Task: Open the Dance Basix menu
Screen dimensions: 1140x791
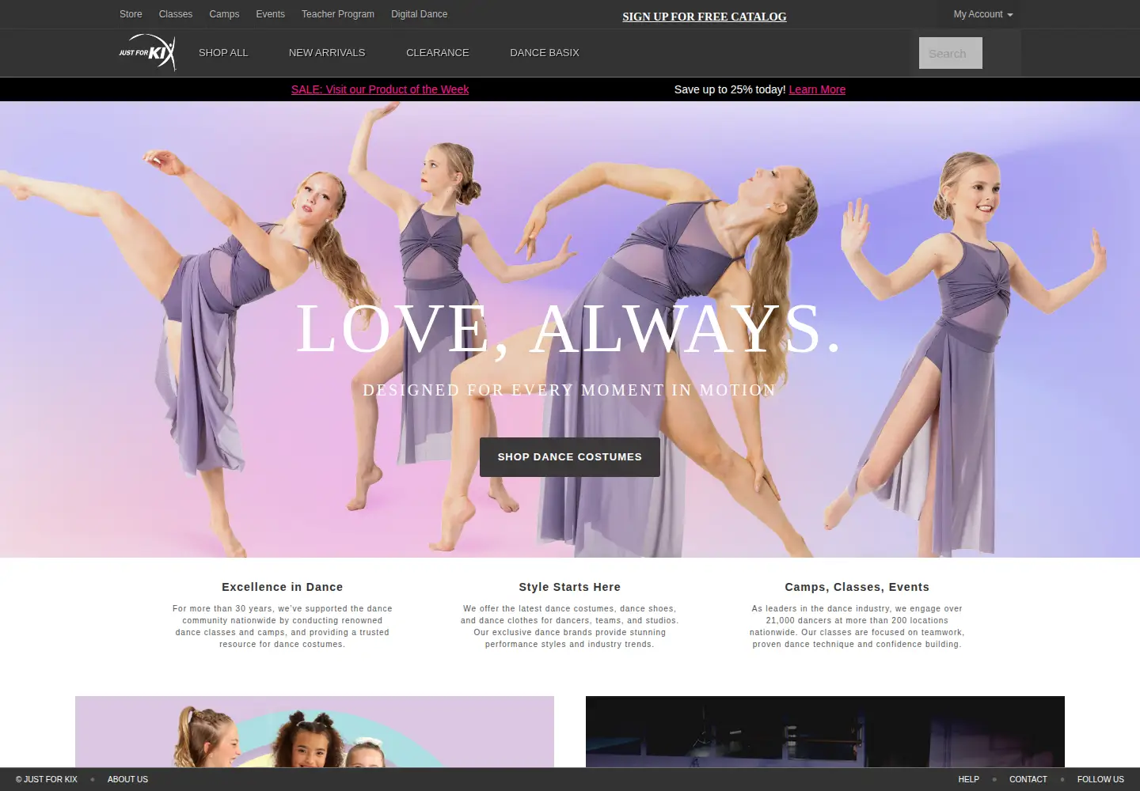Action: point(545,53)
